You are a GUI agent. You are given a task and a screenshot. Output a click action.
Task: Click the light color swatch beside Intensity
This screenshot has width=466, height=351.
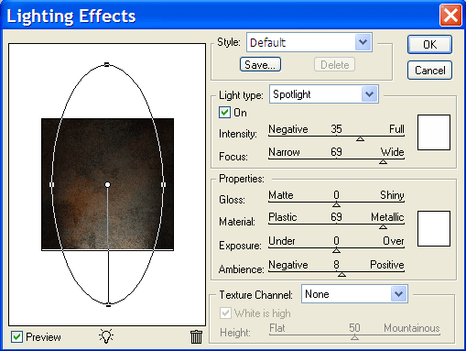434,132
